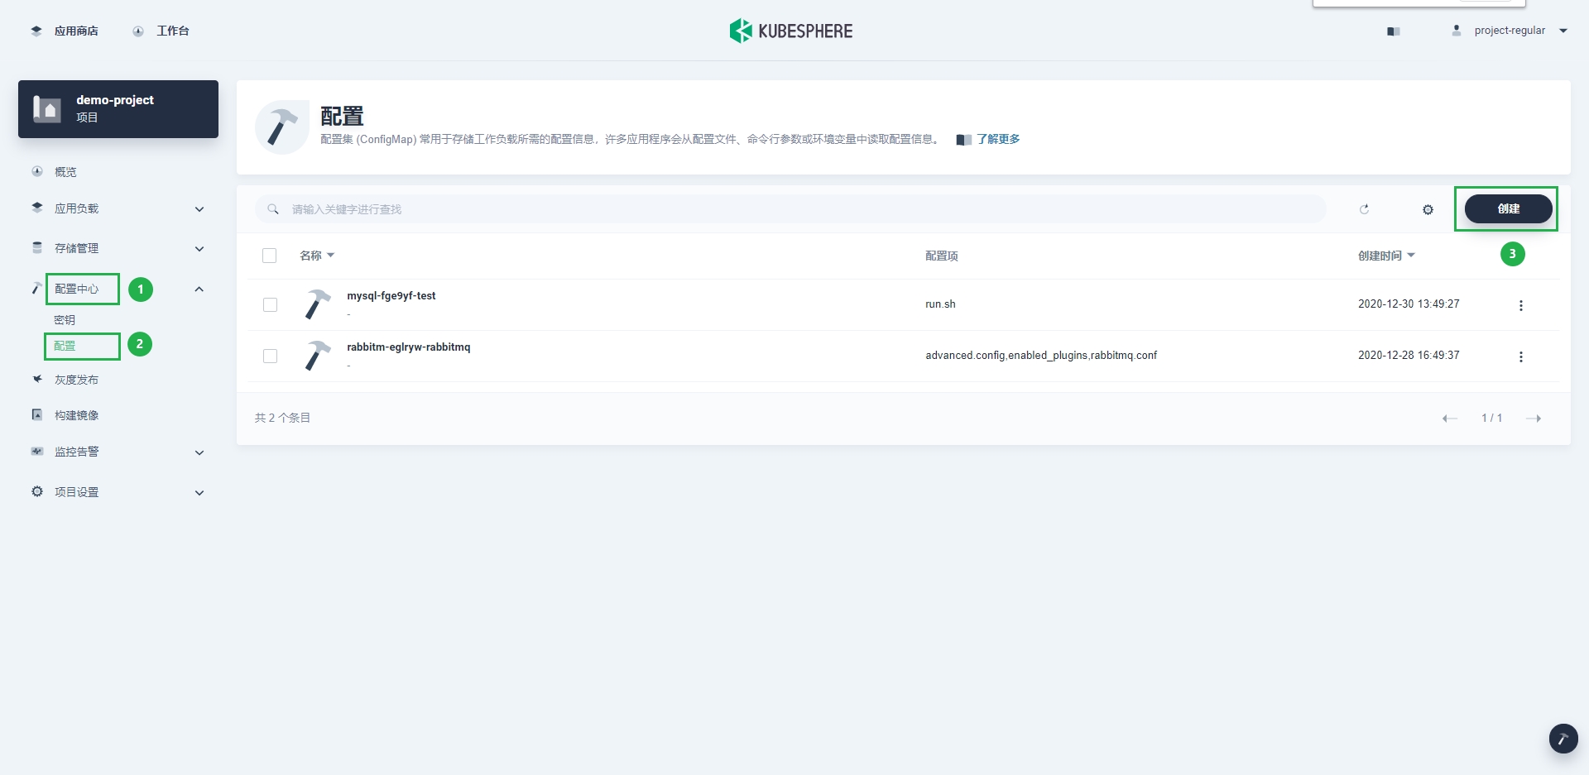Open the more actions menu for mysql-fge9yf-test
Screen dimensions: 1589x775
[1521, 305]
